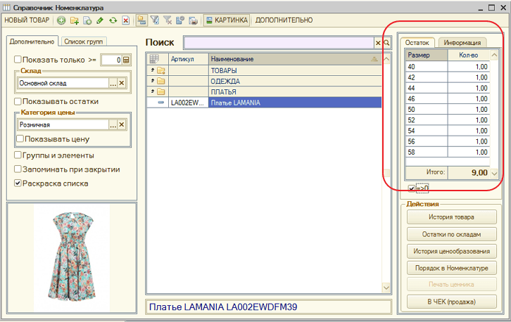Screen dimensions: 511x322
Task: Click the НОВЫЙ ТОВАР toolbar button
Action: 27,20
